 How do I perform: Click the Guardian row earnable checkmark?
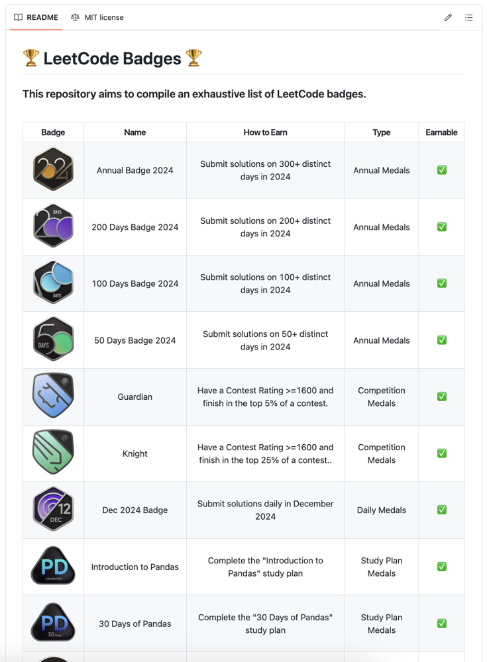pos(441,397)
